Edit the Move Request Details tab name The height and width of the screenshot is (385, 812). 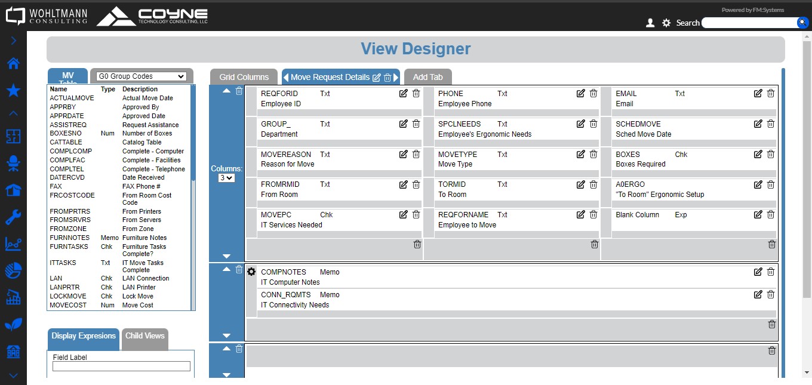point(376,78)
